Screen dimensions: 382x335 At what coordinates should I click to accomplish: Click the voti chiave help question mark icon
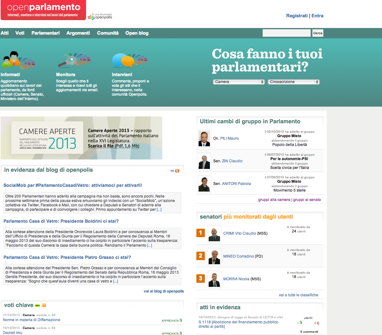44,305
